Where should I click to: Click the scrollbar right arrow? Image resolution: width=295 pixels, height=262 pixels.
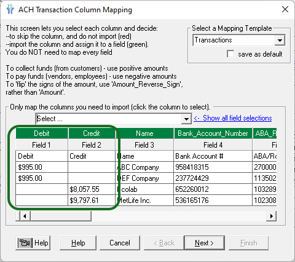click(x=272, y=216)
